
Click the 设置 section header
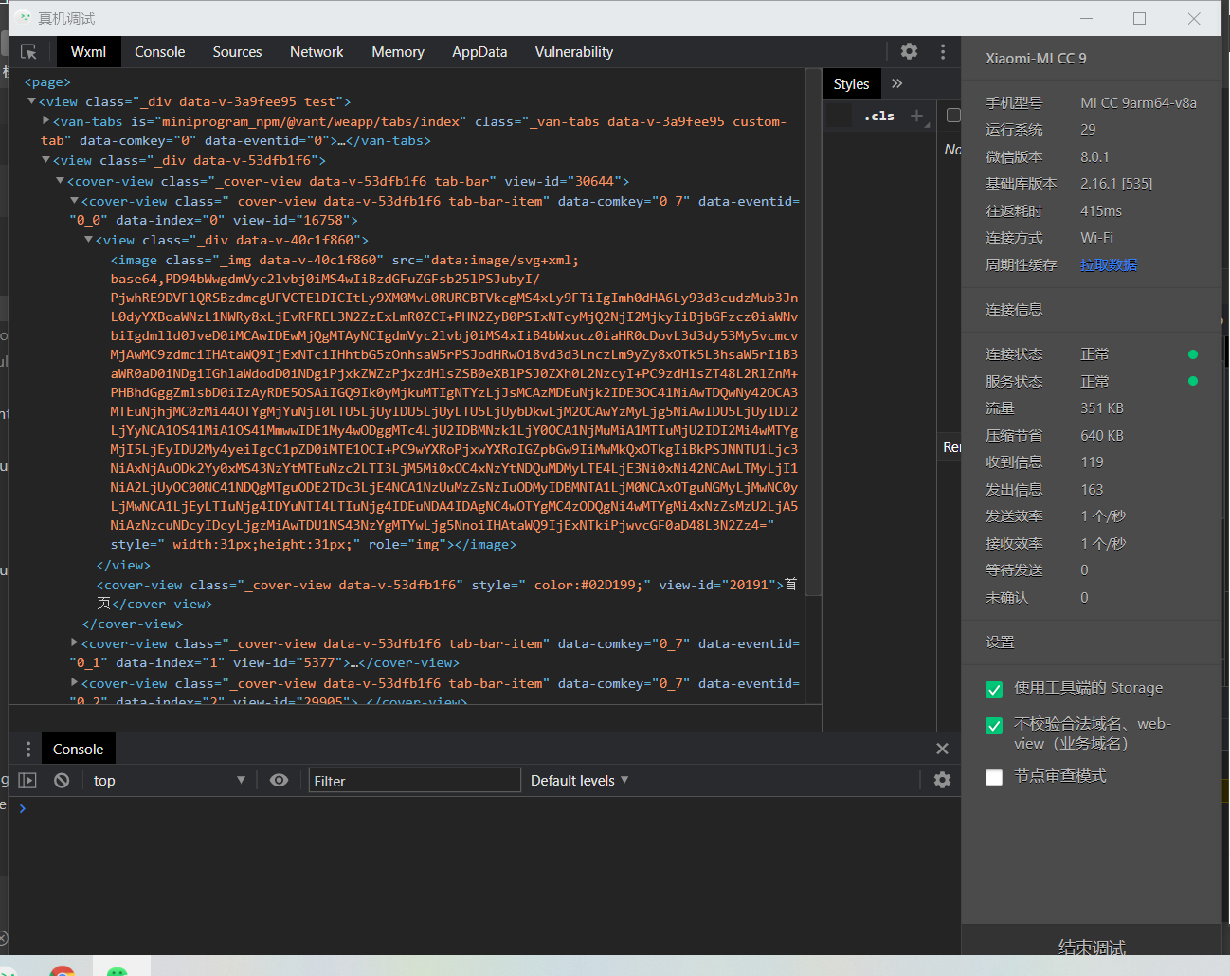1000,642
